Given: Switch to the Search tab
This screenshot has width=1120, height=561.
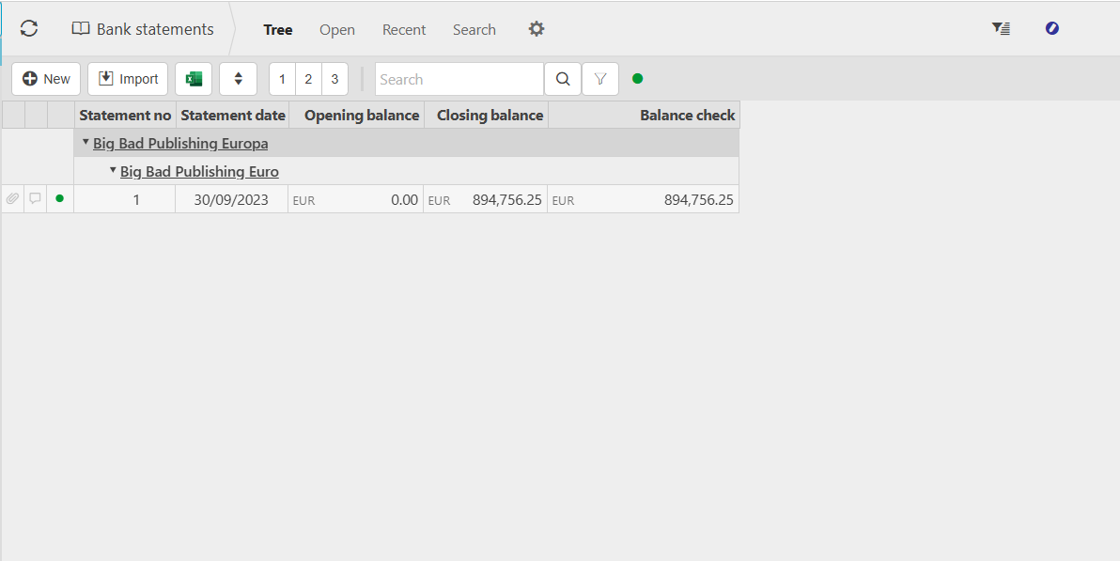Looking at the screenshot, I should coord(474,29).
